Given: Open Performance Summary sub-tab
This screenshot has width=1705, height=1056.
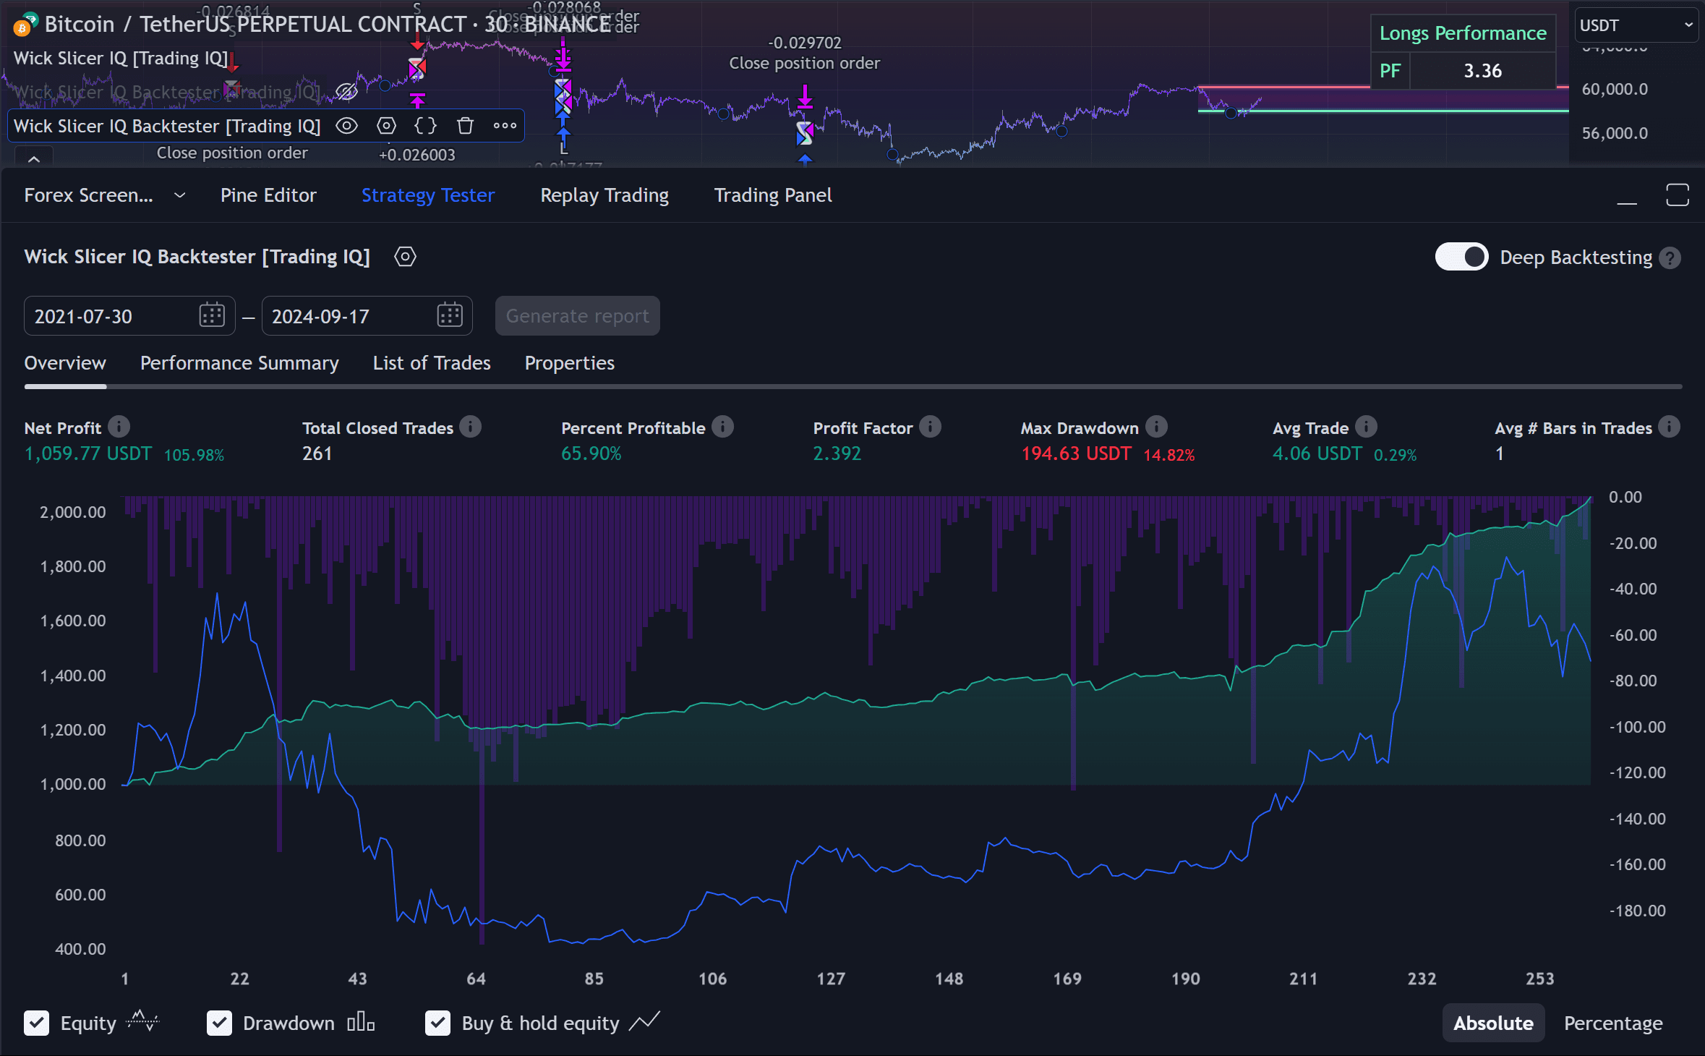Looking at the screenshot, I should 239,363.
